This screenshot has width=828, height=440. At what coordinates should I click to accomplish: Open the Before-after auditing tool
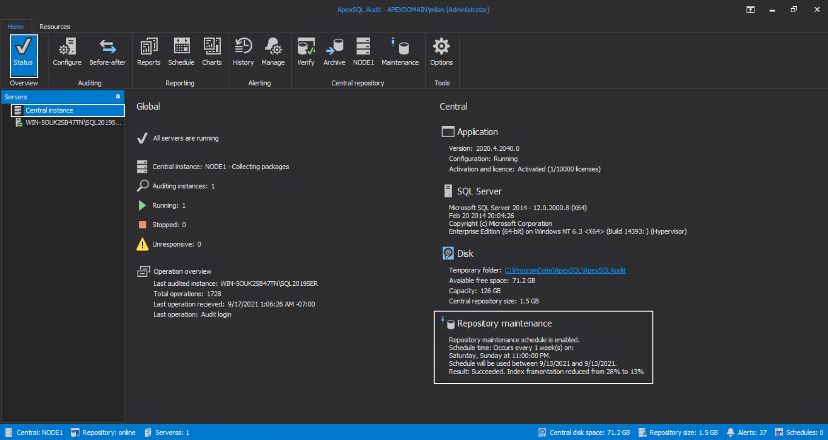(x=107, y=52)
